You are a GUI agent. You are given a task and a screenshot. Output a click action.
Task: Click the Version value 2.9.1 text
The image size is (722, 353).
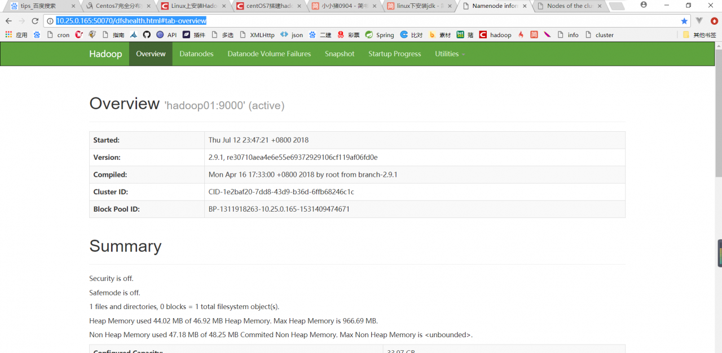(x=293, y=158)
